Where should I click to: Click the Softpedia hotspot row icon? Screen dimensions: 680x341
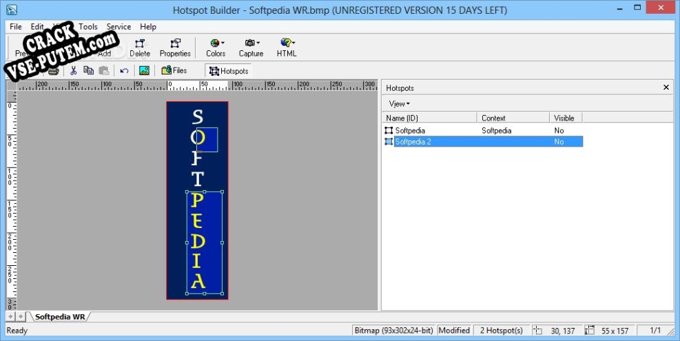click(x=389, y=130)
